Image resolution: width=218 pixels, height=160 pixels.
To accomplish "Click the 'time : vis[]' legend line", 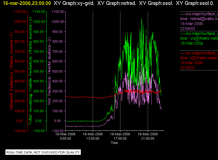I will tap(199, 38).
